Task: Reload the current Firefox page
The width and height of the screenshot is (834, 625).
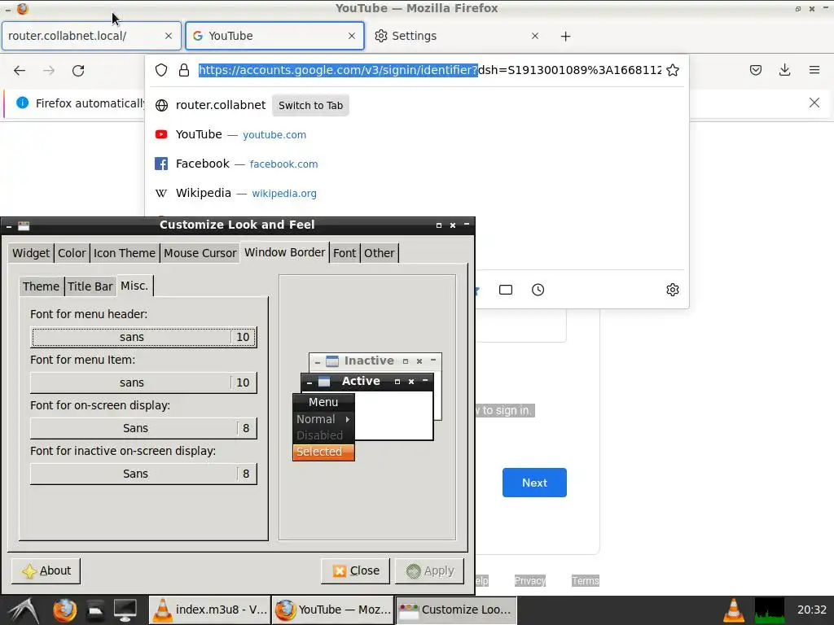Action: 78,71
